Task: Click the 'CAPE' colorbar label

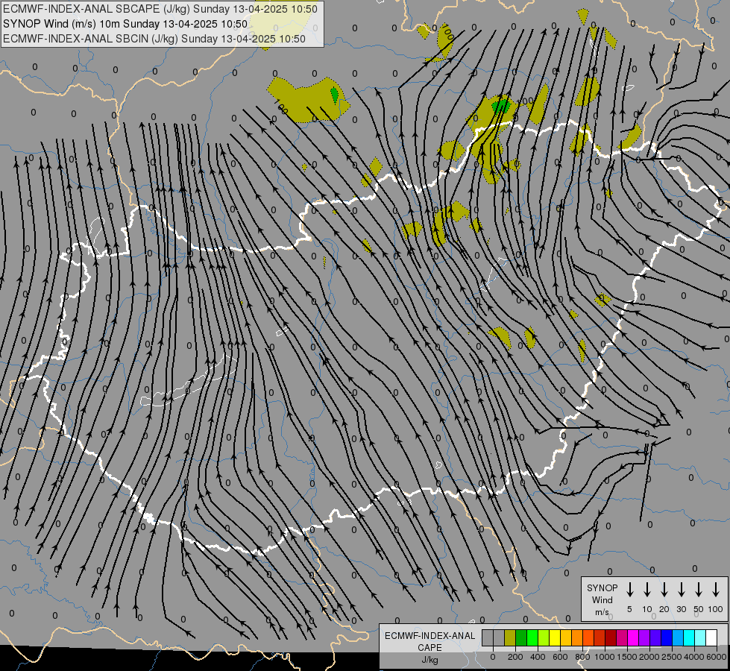Action: pos(429,648)
